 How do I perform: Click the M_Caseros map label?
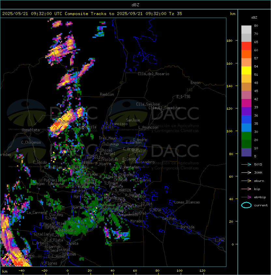142,180
